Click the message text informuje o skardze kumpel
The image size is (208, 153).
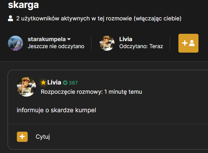tap(56, 110)
